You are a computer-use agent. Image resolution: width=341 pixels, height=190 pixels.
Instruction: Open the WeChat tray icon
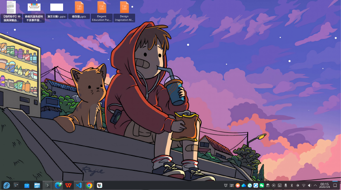[x=262, y=185]
